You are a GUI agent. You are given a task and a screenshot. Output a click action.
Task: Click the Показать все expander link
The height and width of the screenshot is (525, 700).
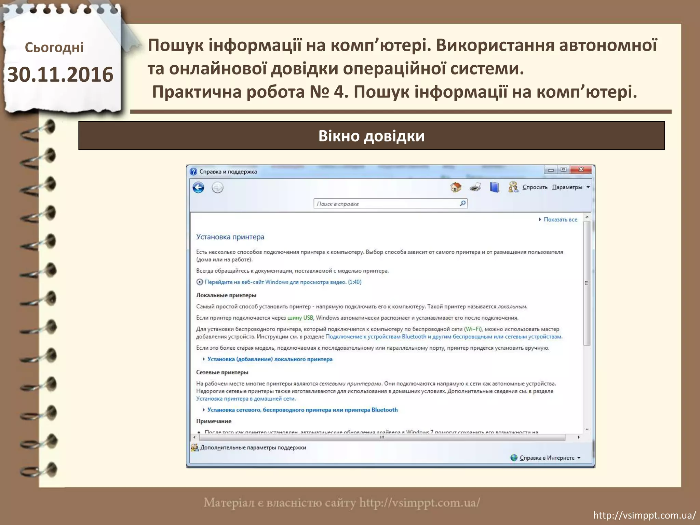tap(560, 219)
